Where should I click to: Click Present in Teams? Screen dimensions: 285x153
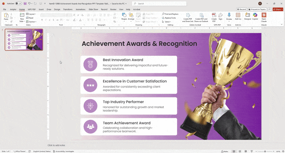coord(257,9)
